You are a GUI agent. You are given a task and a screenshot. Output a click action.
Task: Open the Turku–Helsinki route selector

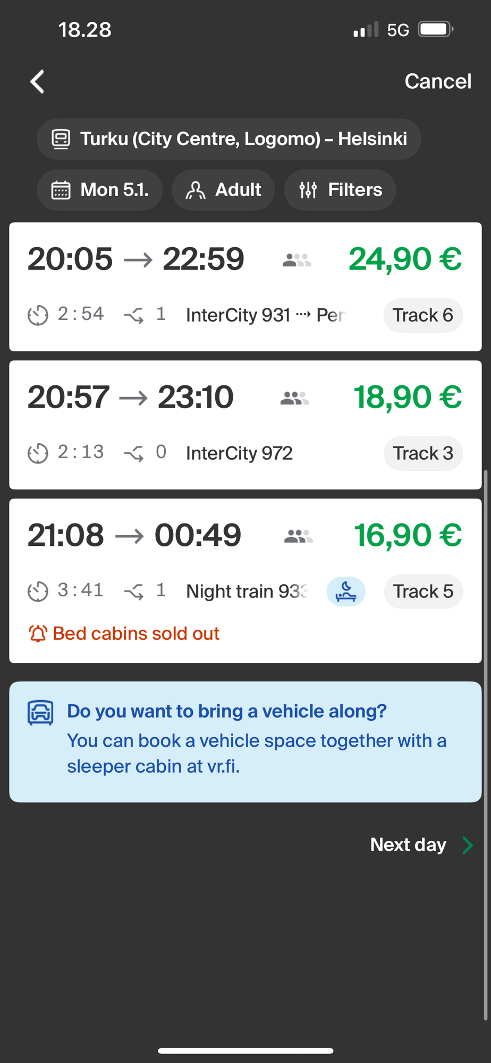(228, 139)
